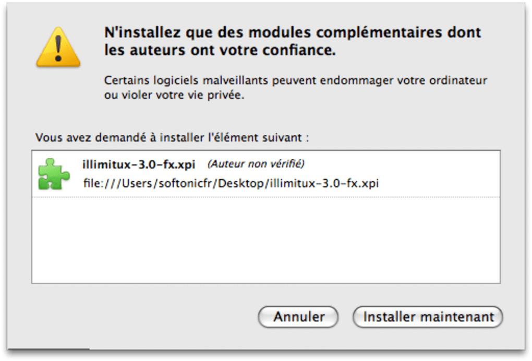Image resolution: width=532 pixels, height=361 pixels.
Task: Click the "(Auteur non vérifié)" label
Action: pyautogui.click(x=256, y=164)
